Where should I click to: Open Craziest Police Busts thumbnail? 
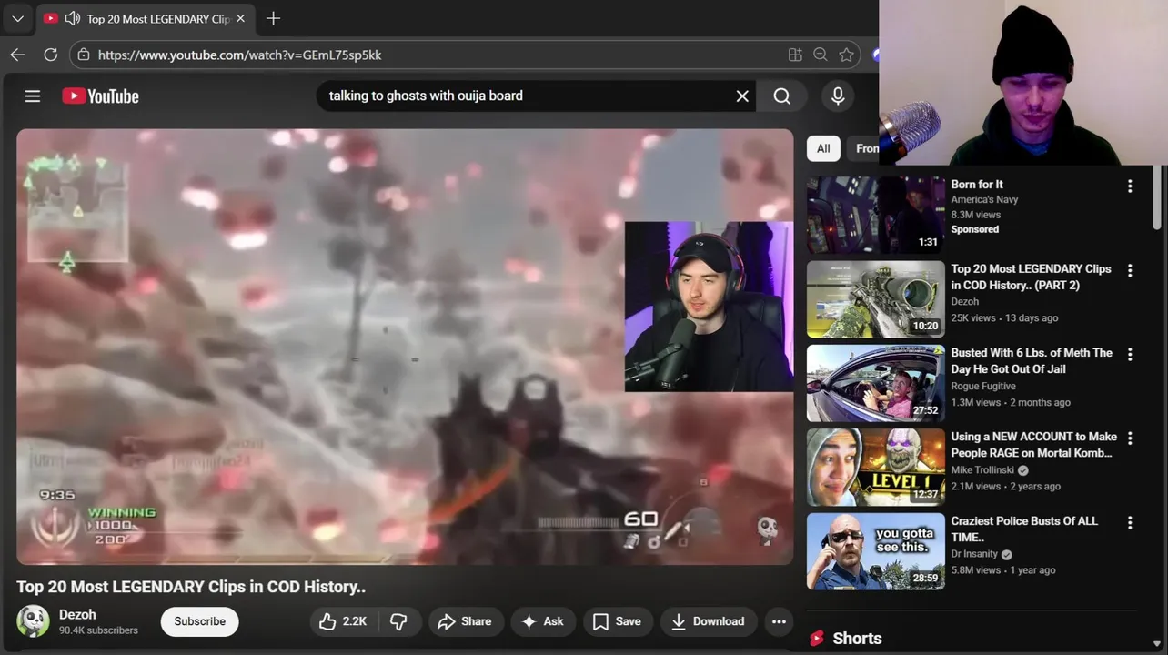pos(876,551)
